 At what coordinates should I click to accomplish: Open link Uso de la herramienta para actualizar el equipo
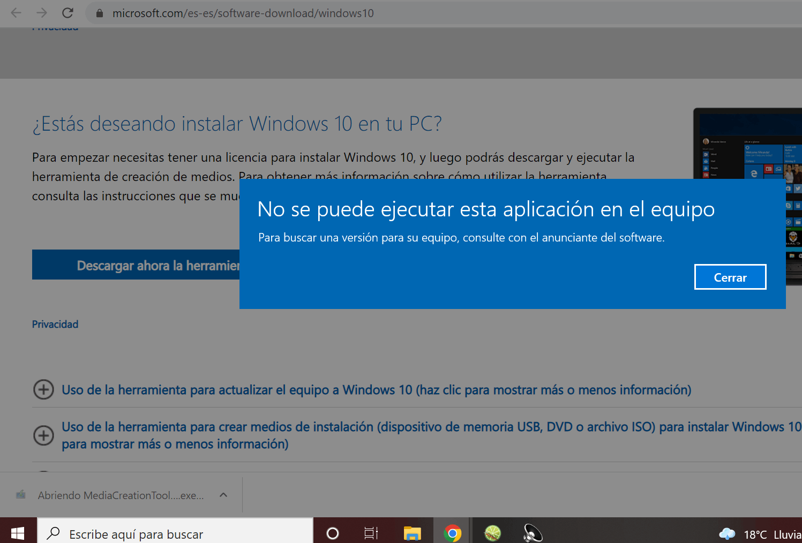click(376, 390)
